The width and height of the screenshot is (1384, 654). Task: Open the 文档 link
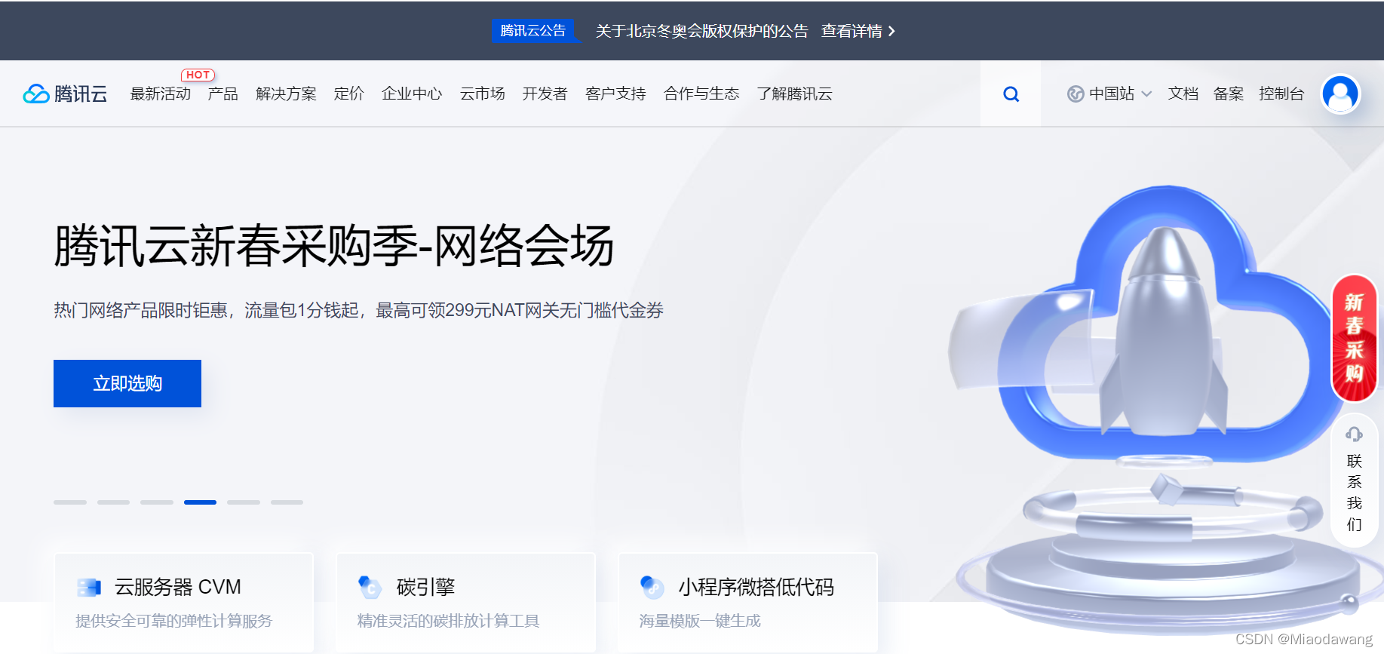pos(1183,94)
